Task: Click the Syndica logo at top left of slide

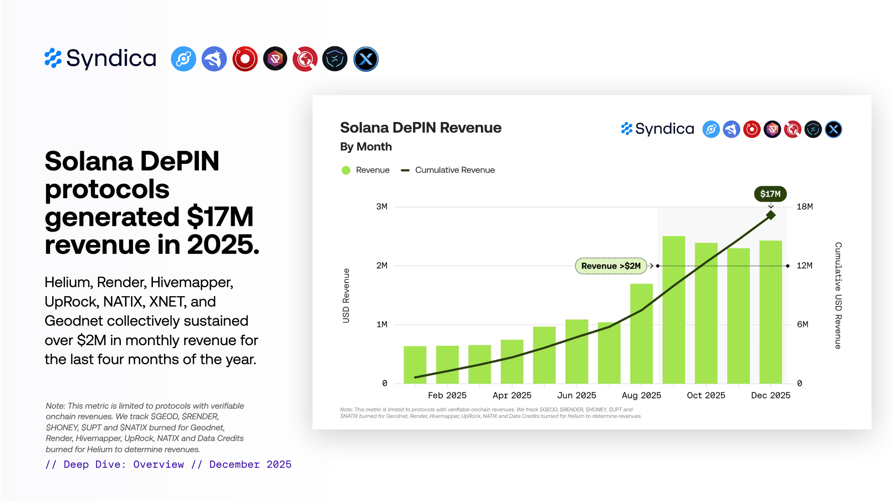Action: (100, 58)
